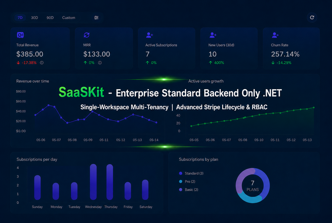Click the 05-09 label on revenue axis

88,140
